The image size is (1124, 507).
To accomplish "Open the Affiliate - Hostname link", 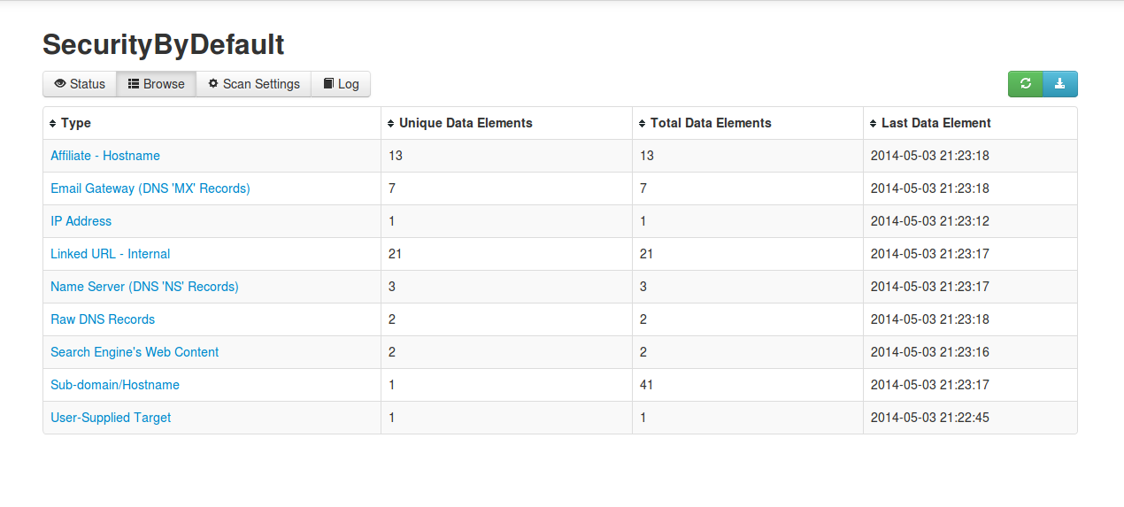I will pos(105,156).
